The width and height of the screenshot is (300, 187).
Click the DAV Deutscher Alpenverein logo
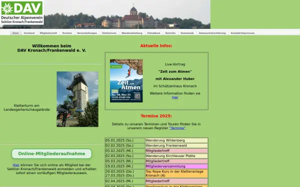pos(22,12)
